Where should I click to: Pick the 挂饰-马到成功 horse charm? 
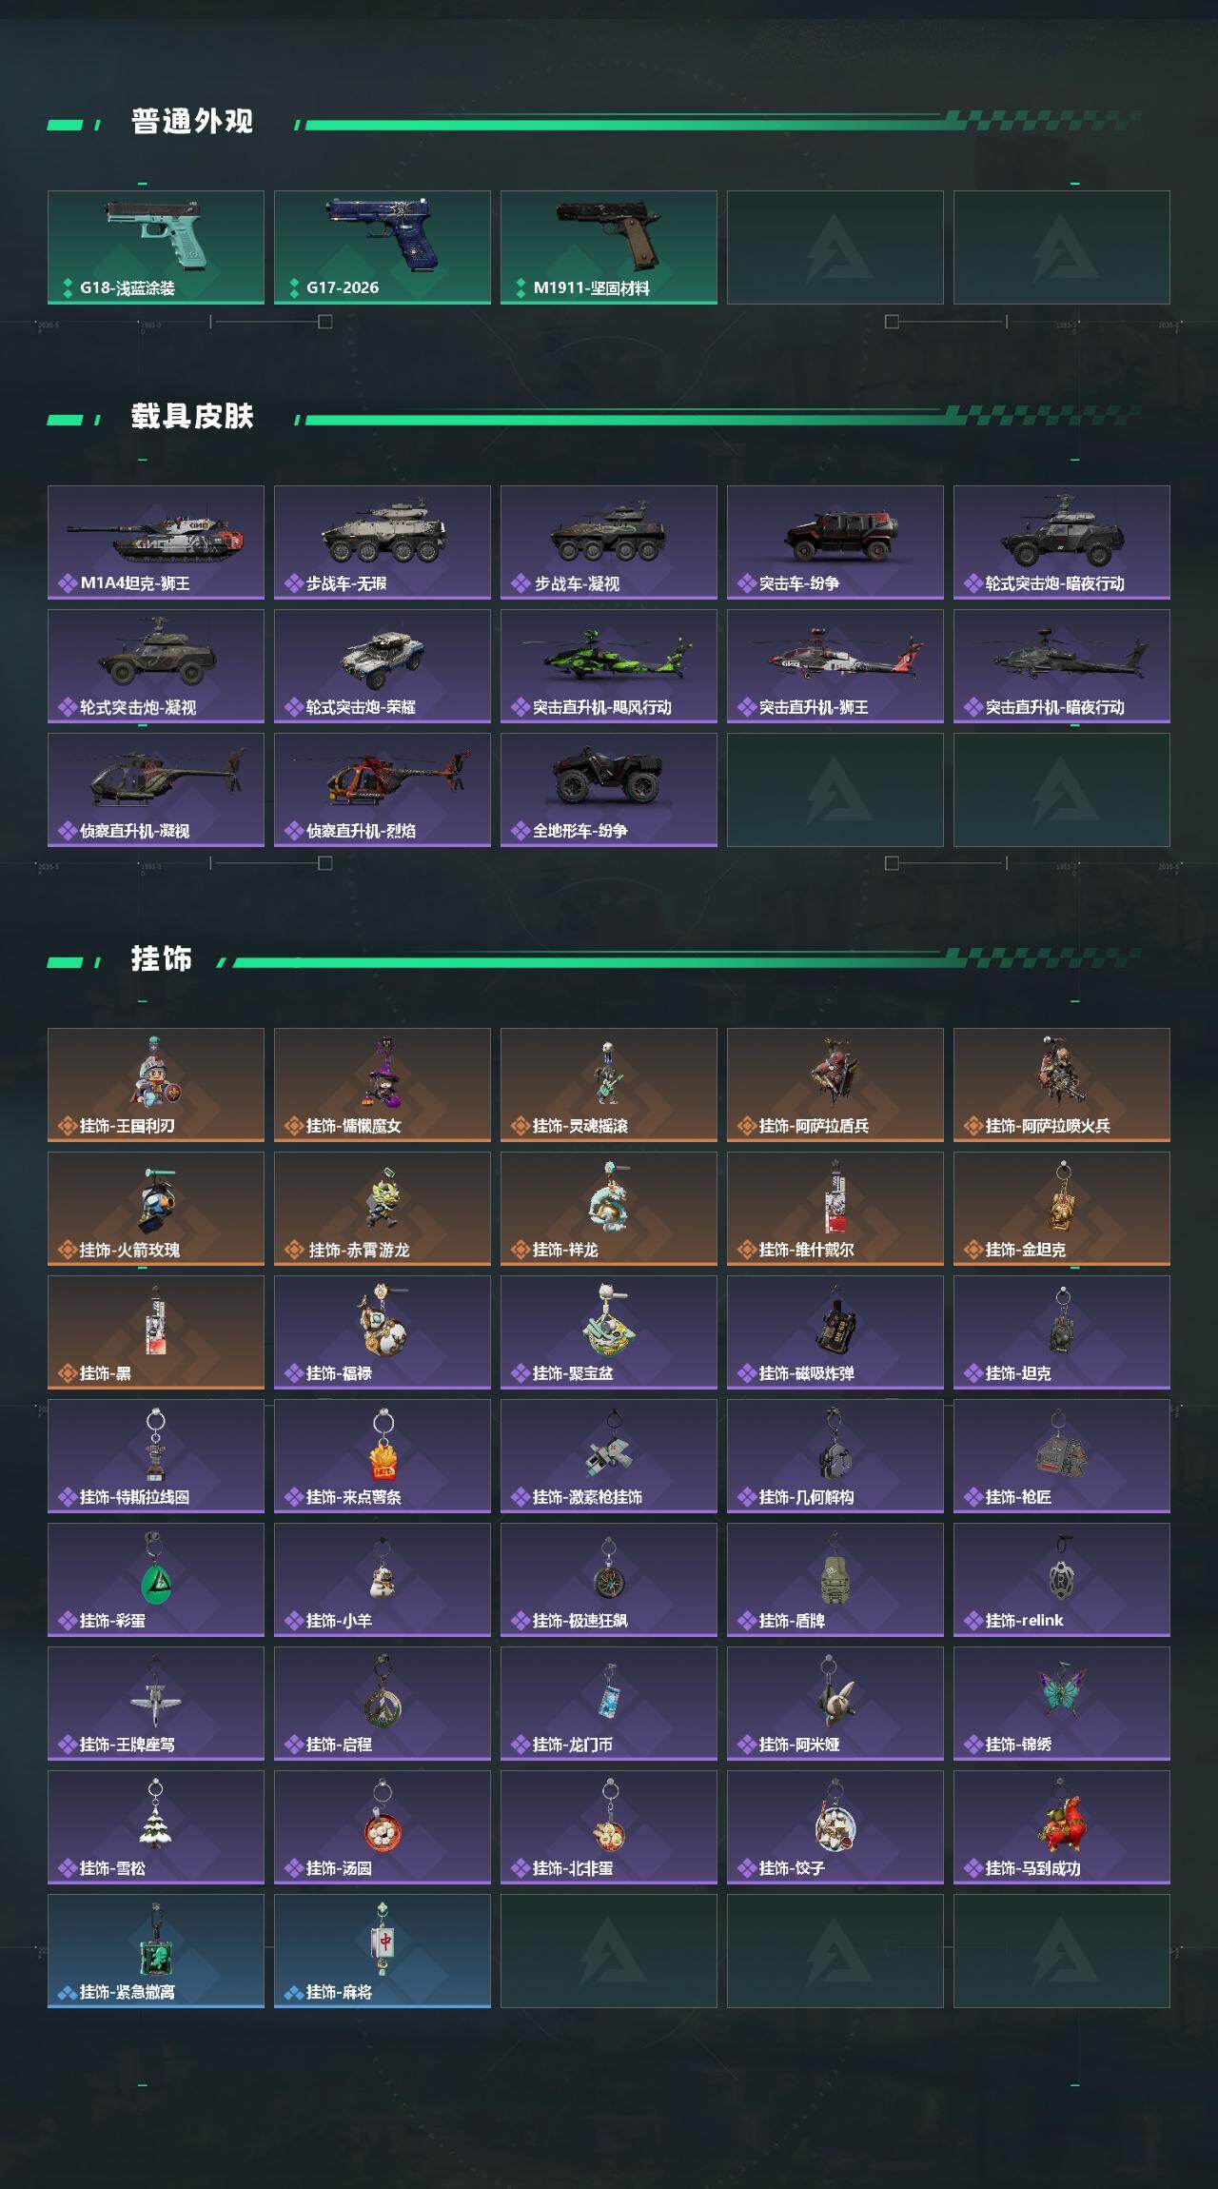click(1062, 1827)
